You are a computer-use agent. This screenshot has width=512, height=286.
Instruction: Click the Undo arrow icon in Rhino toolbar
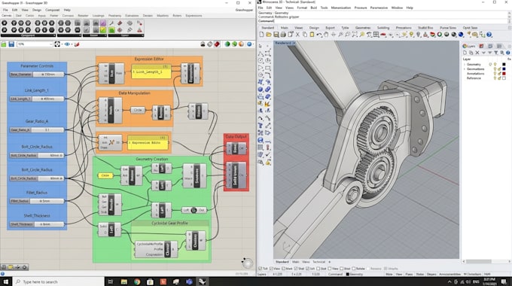coord(319,35)
